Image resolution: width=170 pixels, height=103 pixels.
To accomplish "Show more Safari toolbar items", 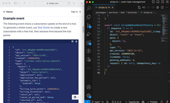I will [x=81, y=3].
